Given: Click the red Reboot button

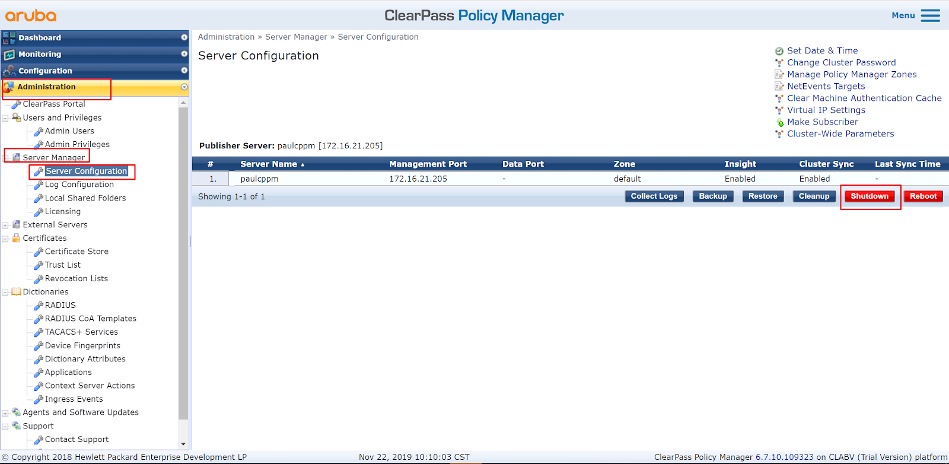Looking at the screenshot, I should pos(923,196).
